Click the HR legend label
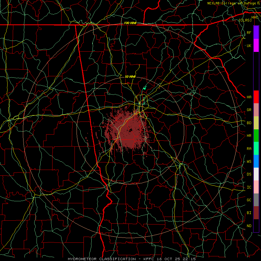Image resolution: width=261 pixels, height=261 pixels. (249, 135)
